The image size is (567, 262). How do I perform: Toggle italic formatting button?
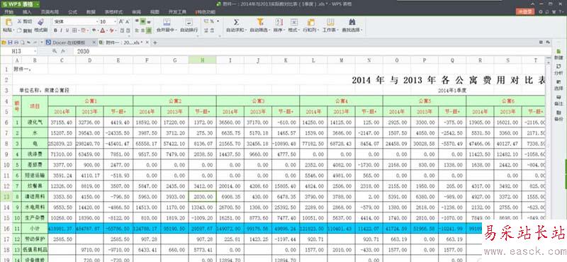click(61, 30)
